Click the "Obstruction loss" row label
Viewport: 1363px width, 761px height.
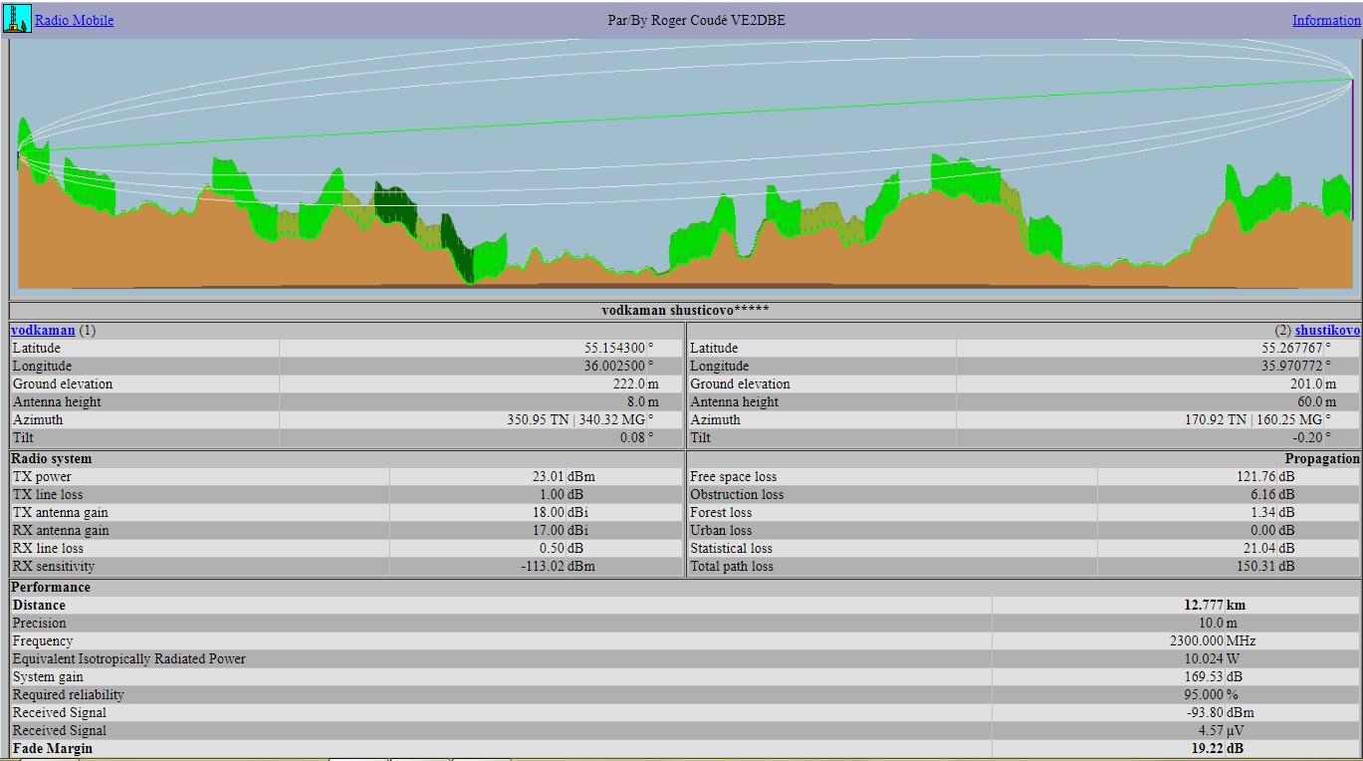click(x=737, y=494)
